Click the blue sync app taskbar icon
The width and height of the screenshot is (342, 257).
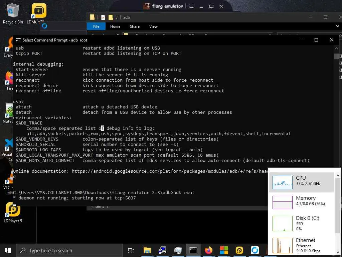[x=254, y=250]
